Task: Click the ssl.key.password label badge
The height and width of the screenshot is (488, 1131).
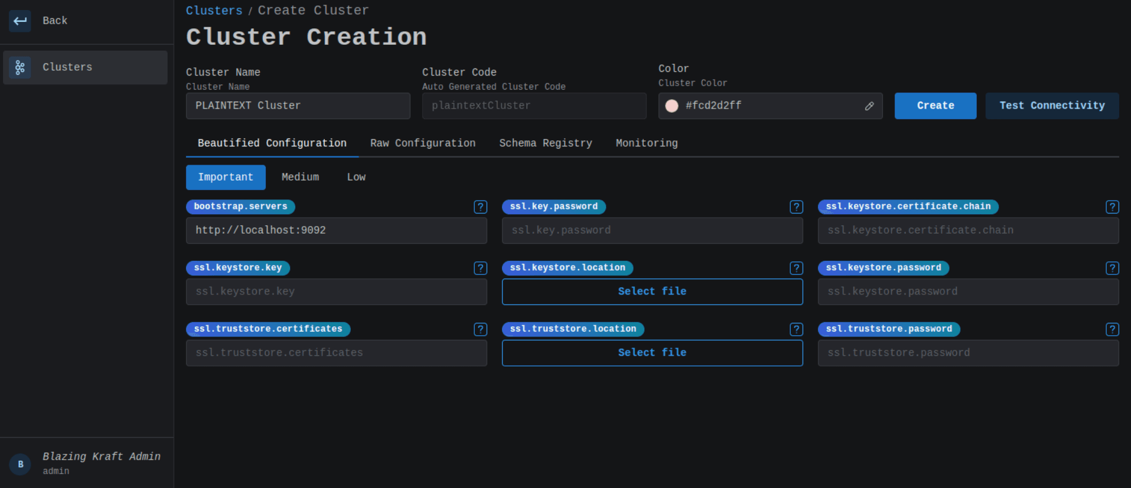Action: click(x=554, y=207)
